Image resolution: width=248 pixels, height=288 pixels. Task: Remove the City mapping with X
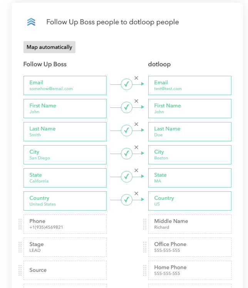(x=136, y=147)
